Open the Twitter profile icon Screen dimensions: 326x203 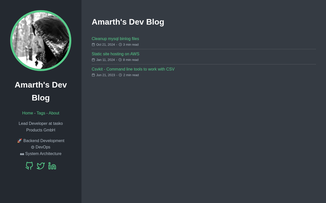41,166
